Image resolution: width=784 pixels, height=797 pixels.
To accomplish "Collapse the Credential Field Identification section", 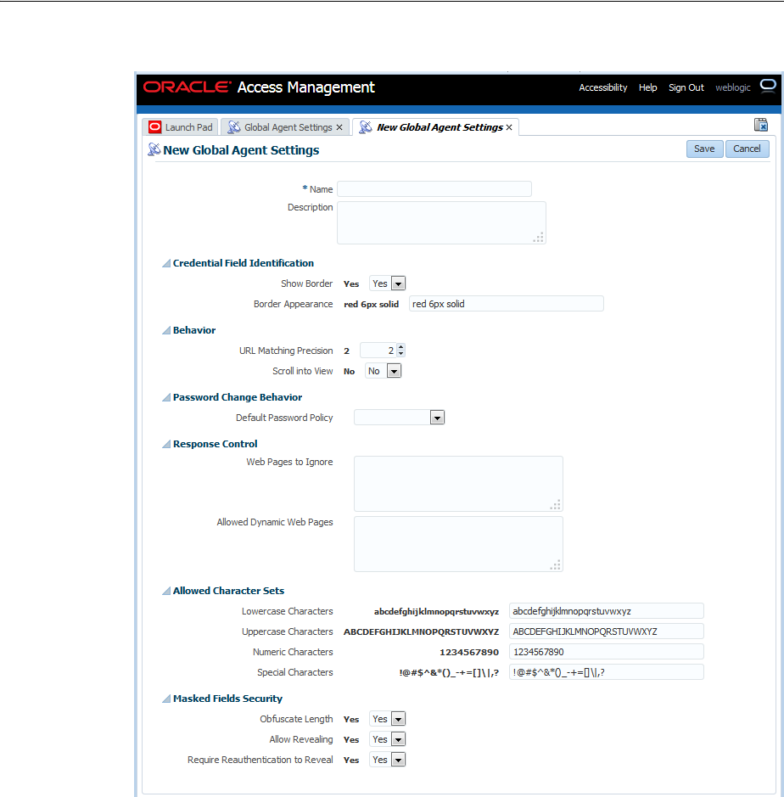I will coord(166,263).
